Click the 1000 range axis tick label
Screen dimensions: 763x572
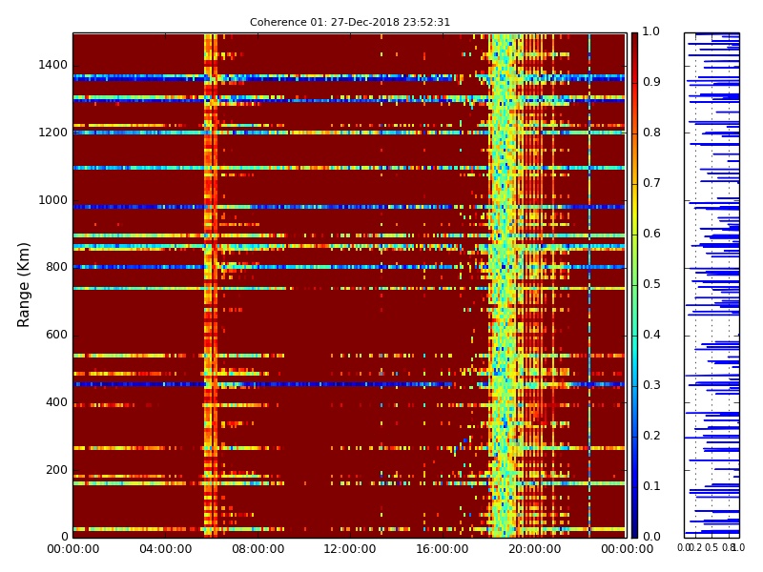(52, 200)
